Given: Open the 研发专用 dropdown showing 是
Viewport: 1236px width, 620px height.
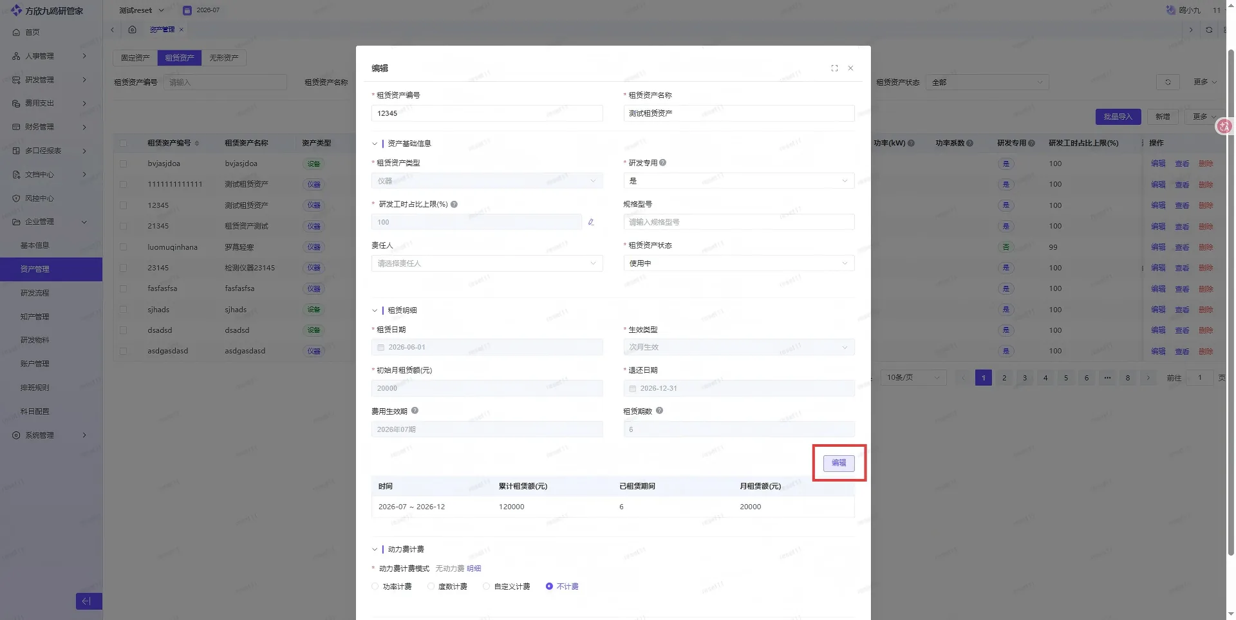Looking at the screenshot, I should (739, 181).
